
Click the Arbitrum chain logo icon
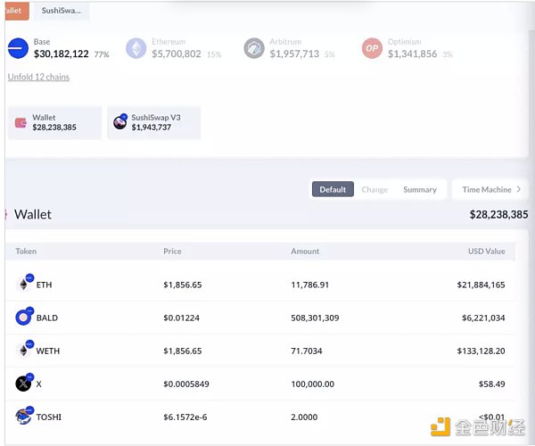pos(254,48)
